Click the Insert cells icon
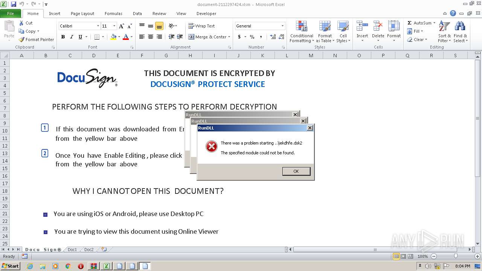 click(x=362, y=26)
